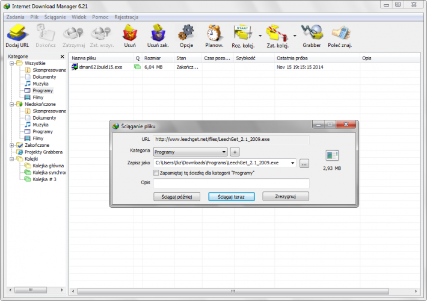Viewport: 427px width, 301px height.
Task: Select Dokumenty under Wszystkie
Action: click(x=45, y=77)
